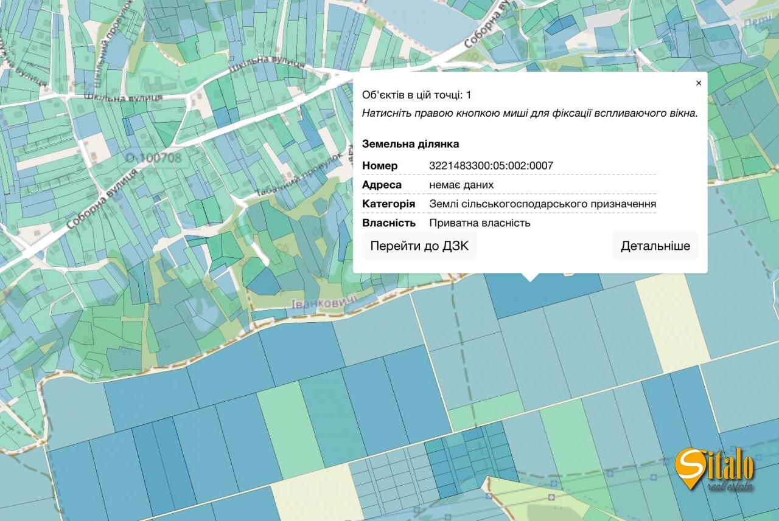779x521 pixels.
Task: Click the "Земельна ділянка" popup heading
Action: 410,144
